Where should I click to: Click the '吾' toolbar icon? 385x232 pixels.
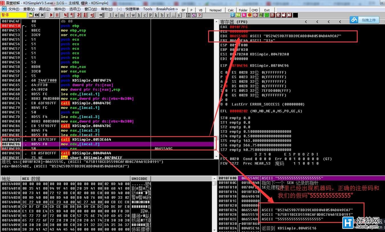point(273,15)
